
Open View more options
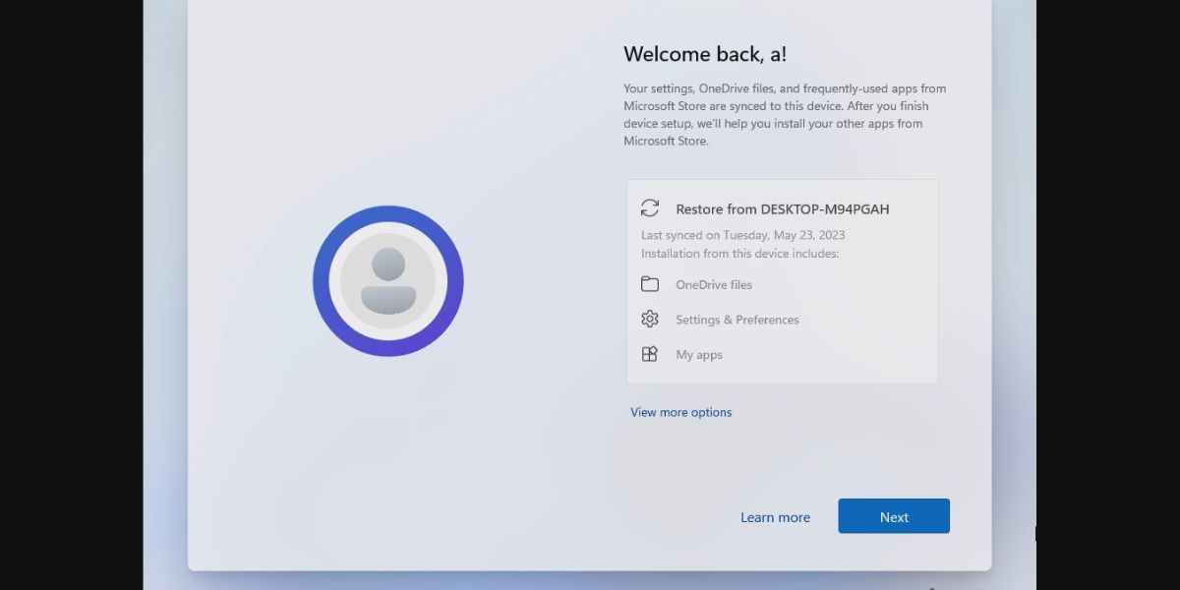pos(680,412)
